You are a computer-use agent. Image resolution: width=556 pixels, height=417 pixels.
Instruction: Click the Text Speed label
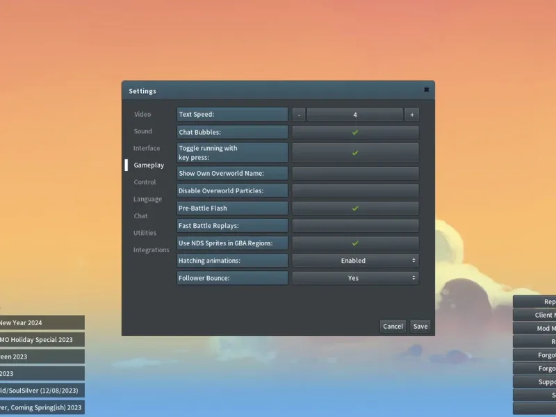(232, 115)
